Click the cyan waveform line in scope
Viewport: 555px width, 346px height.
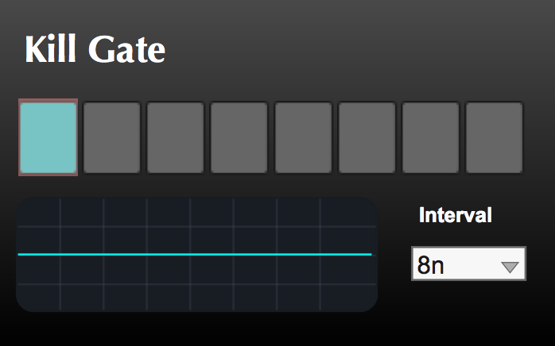click(195, 254)
